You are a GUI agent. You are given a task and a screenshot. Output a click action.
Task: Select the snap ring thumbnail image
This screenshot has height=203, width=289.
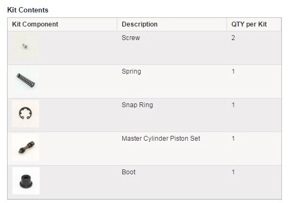tap(26, 114)
